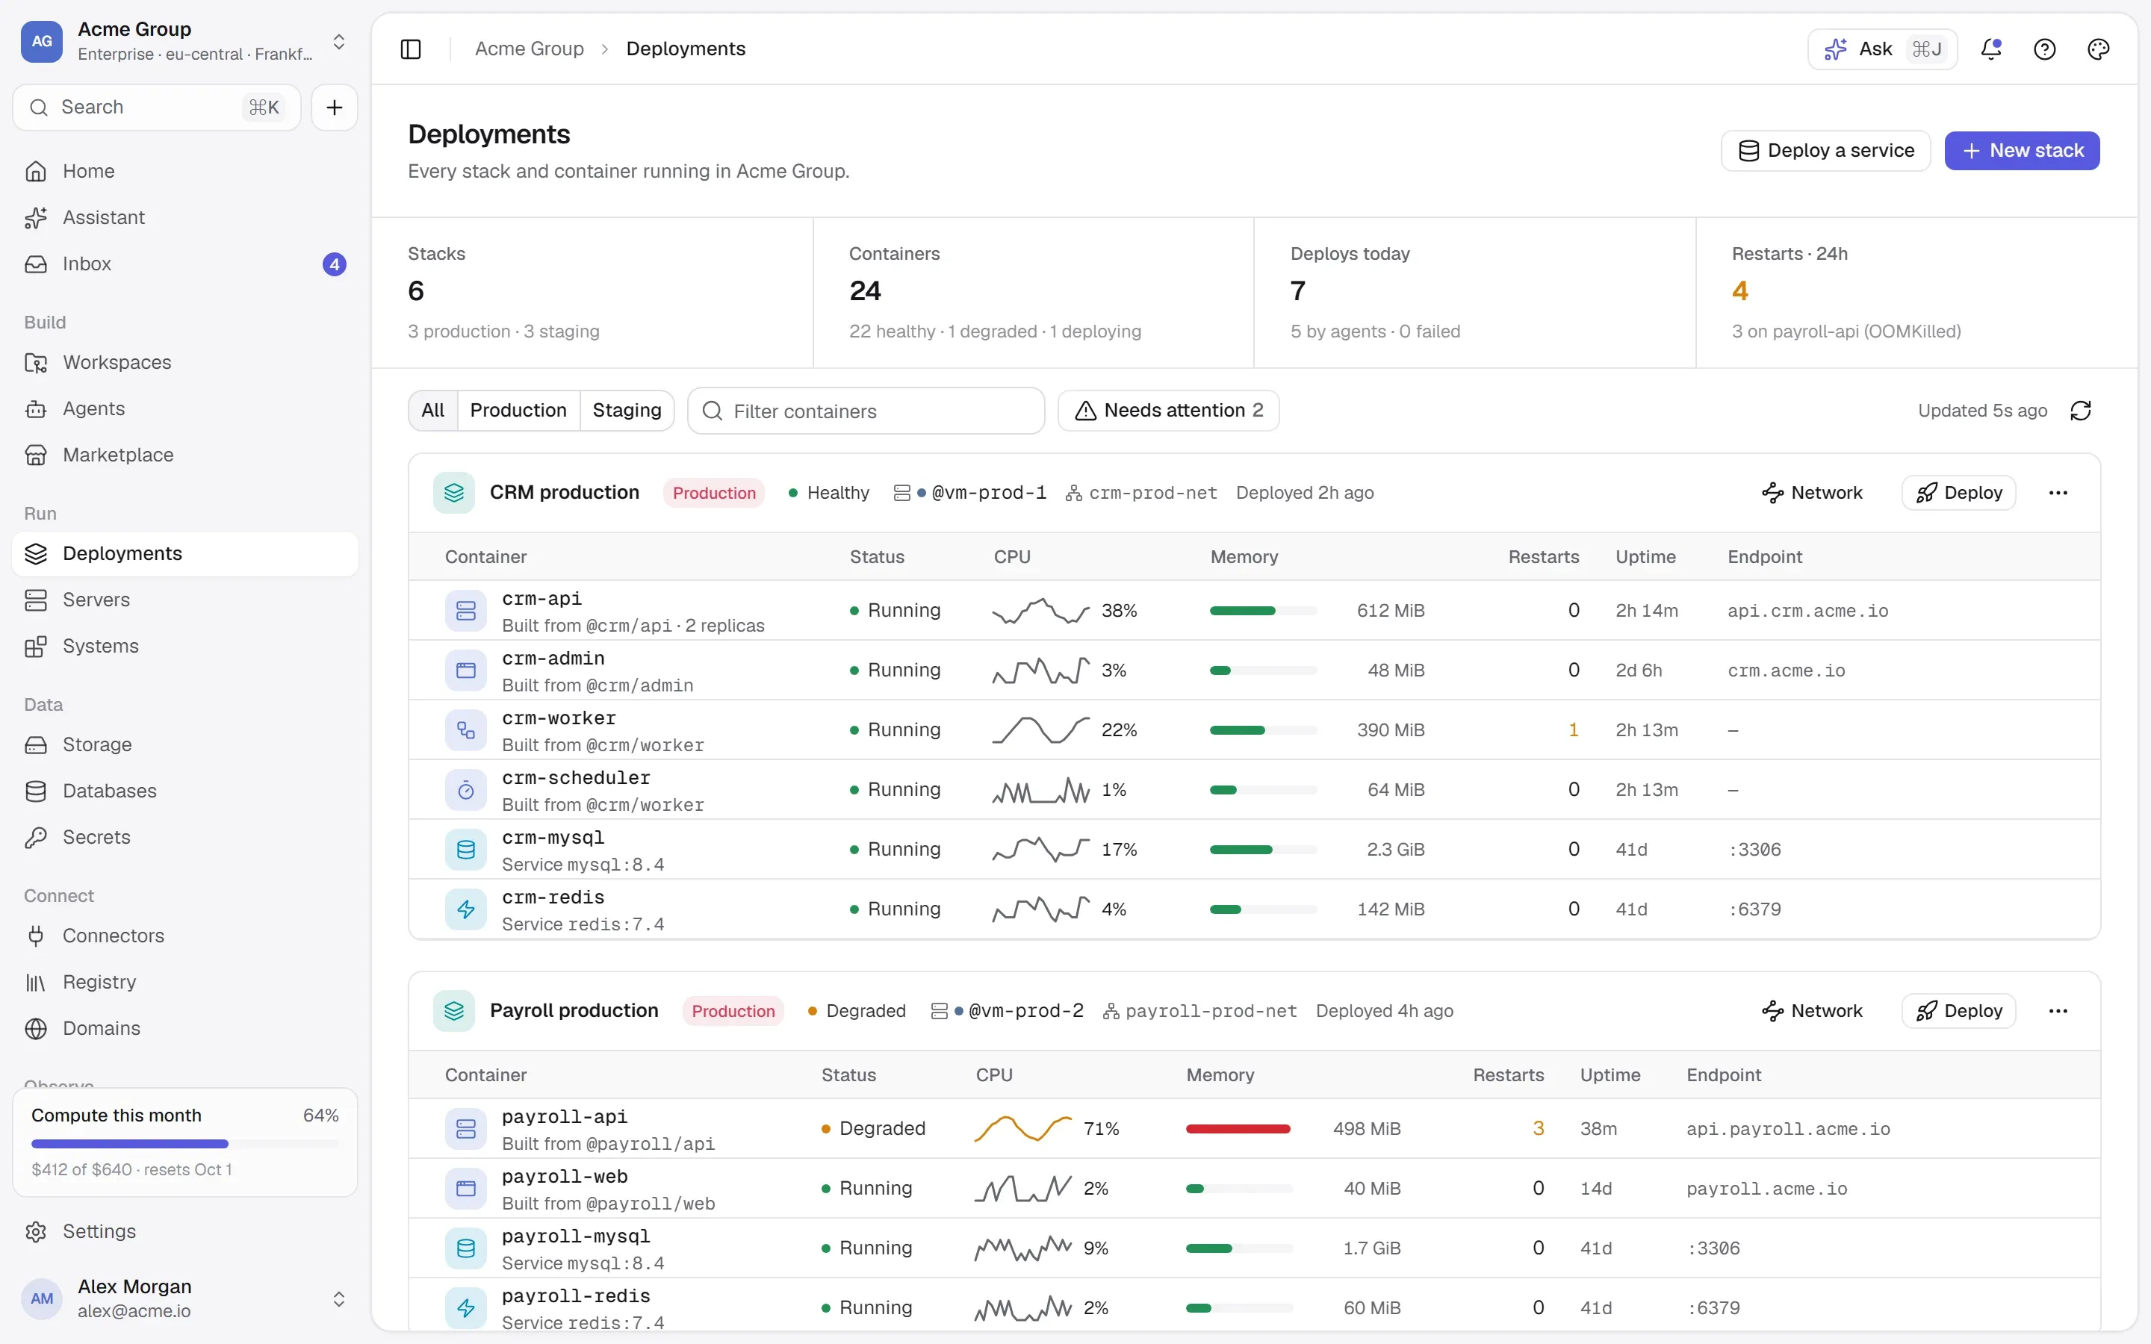Image resolution: width=2151 pixels, height=1344 pixels.
Task: Open Databases in sidebar
Action: (185, 791)
